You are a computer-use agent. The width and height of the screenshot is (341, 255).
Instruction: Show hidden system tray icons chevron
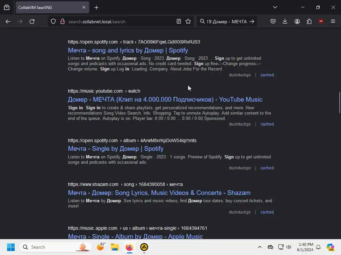click(x=260, y=247)
